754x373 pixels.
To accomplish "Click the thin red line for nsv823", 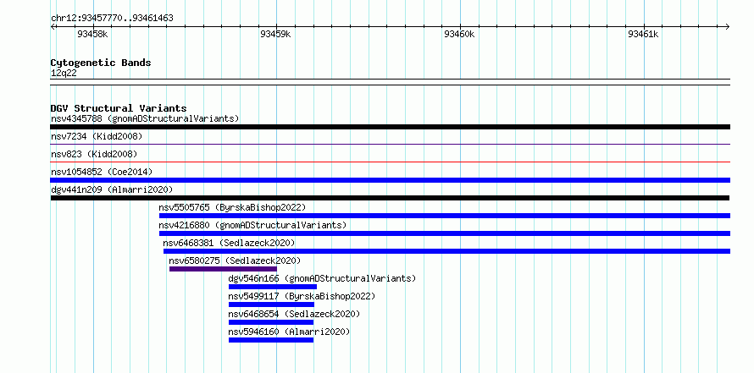I will pyautogui.click(x=390, y=162).
